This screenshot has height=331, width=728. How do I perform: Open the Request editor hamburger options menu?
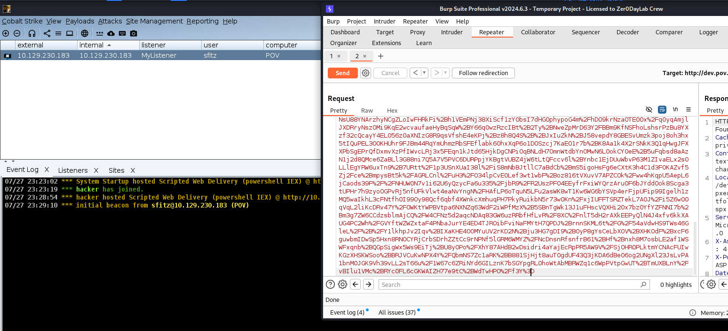pyautogui.click(x=688, y=110)
